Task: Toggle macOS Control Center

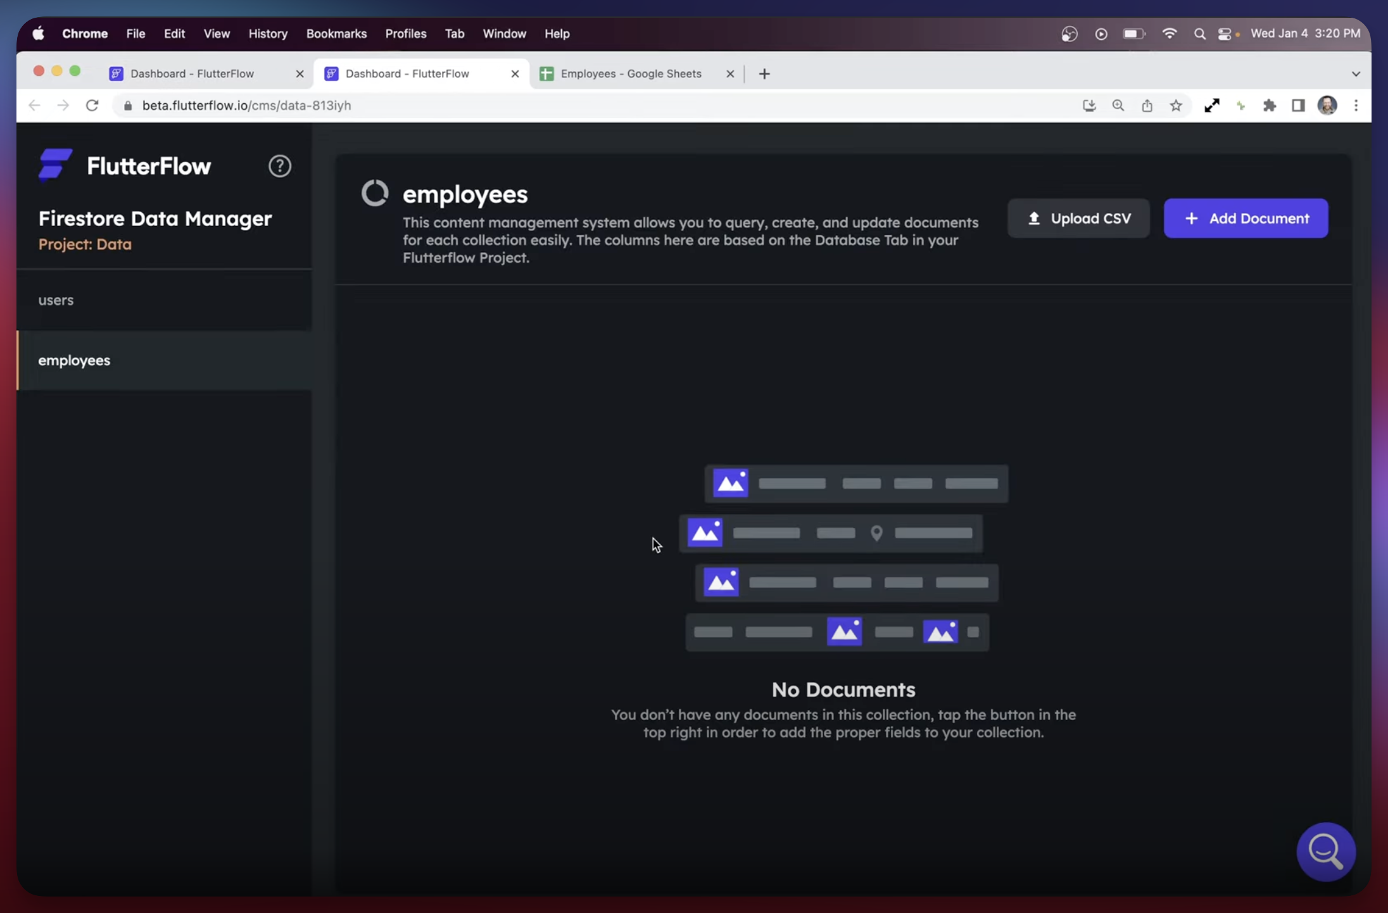Action: [x=1226, y=33]
